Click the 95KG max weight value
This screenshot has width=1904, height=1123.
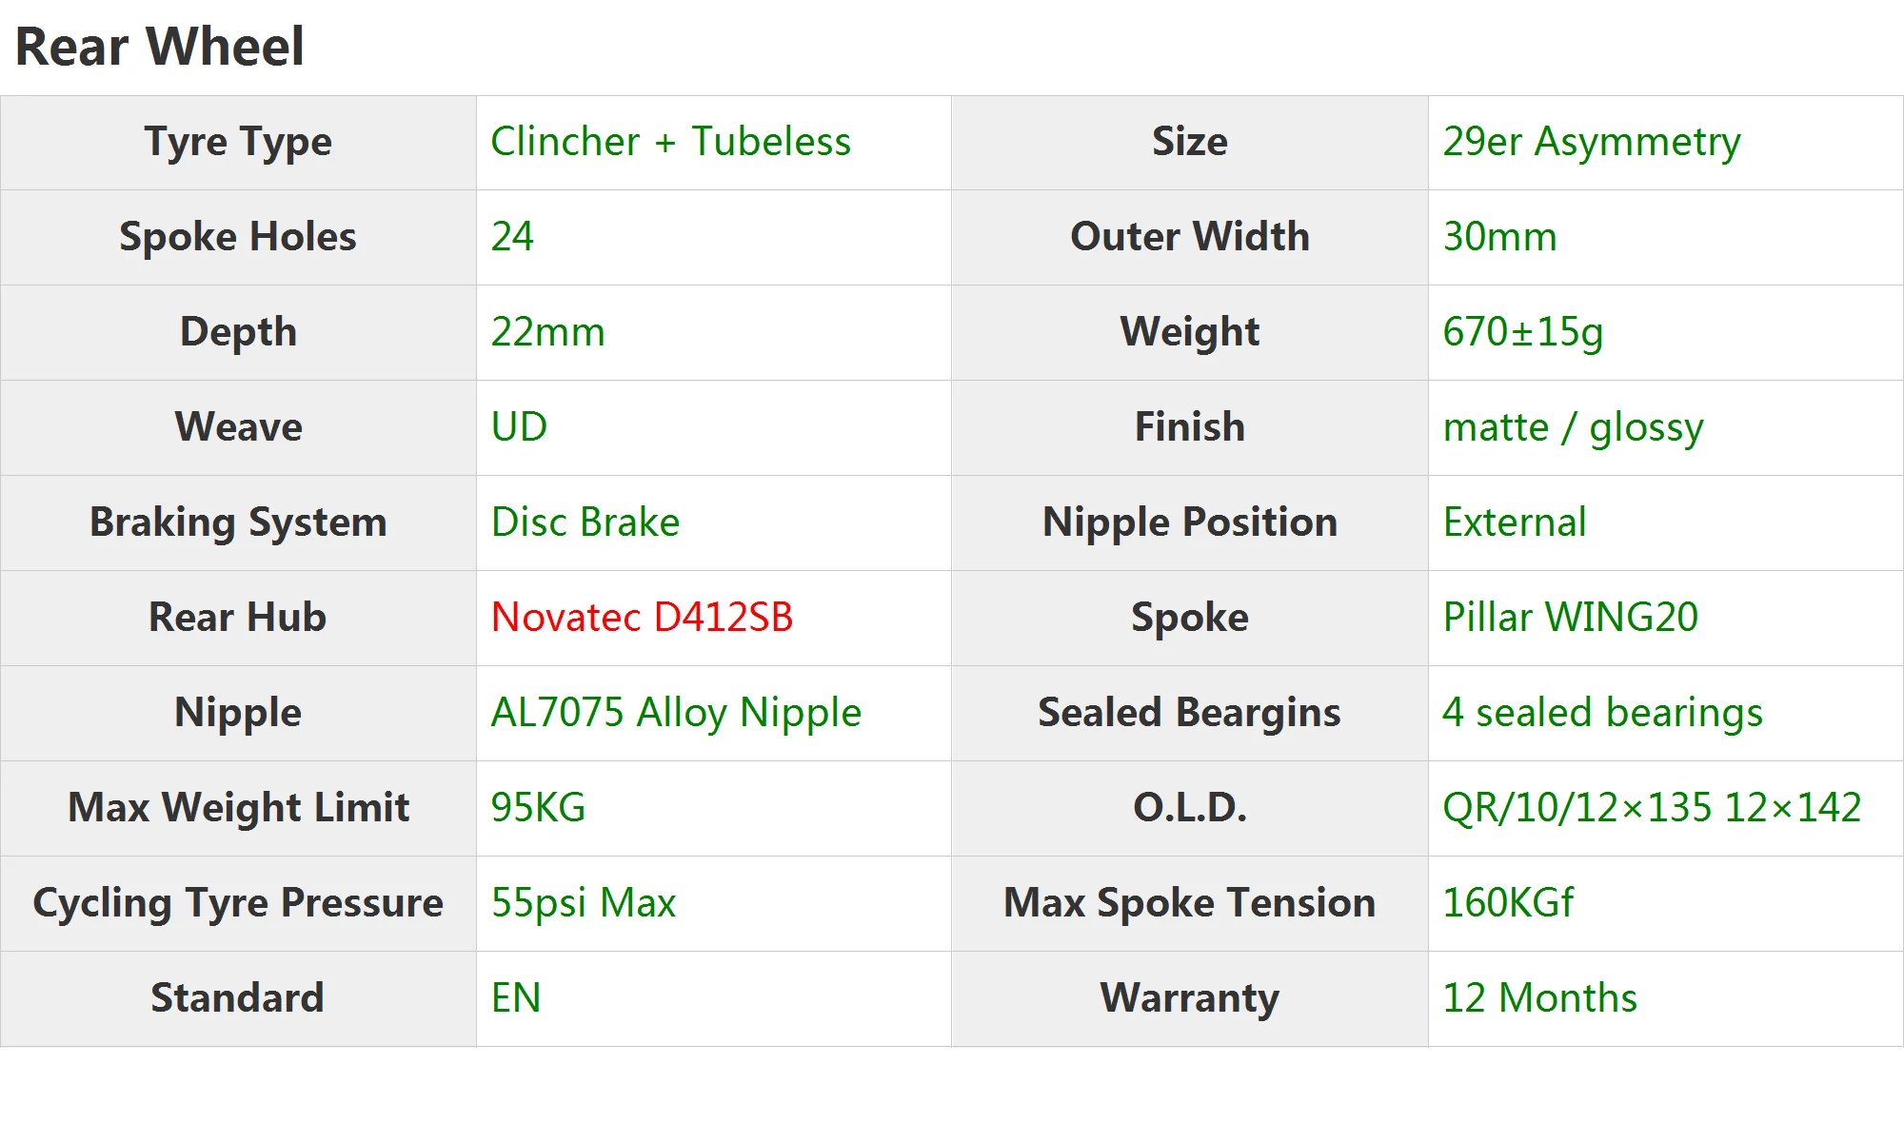(x=538, y=808)
